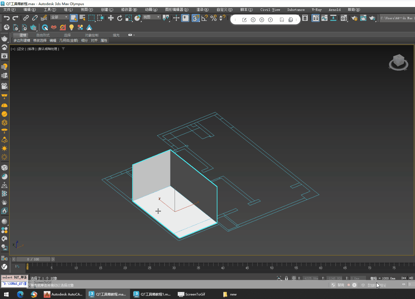Open the 脚本(S) menu

246,10
